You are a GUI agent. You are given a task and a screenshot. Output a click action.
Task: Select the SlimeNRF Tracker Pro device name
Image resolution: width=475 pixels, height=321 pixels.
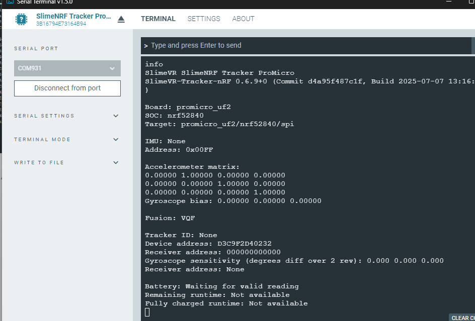[73, 17]
